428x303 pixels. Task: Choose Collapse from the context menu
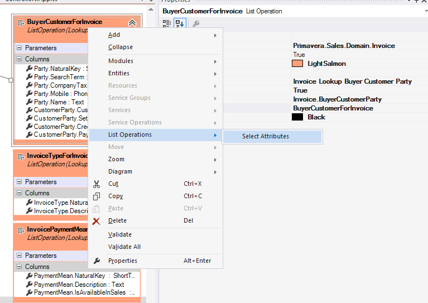point(156,47)
